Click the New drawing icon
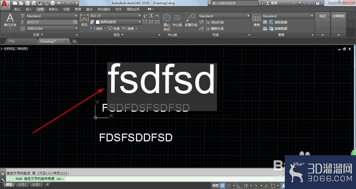Viewport: 356px width, 189px height. click(15, 3)
